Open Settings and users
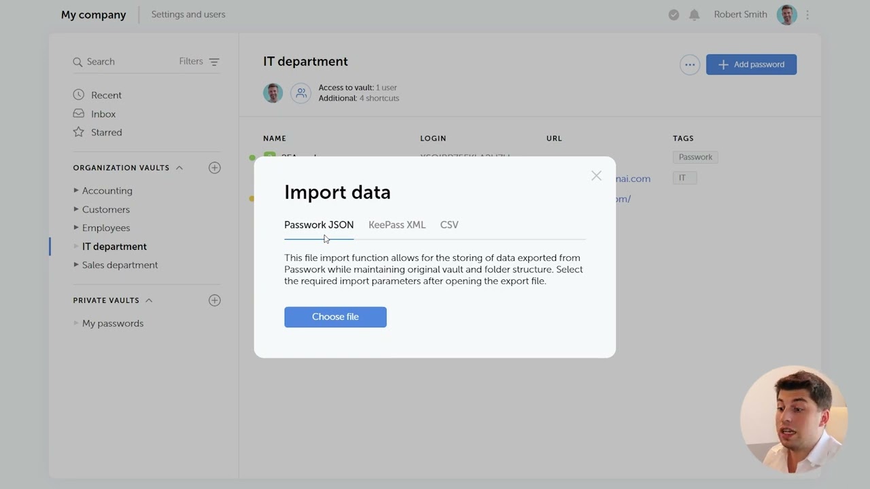This screenshot has height=489, width=870. pos(188,14)
